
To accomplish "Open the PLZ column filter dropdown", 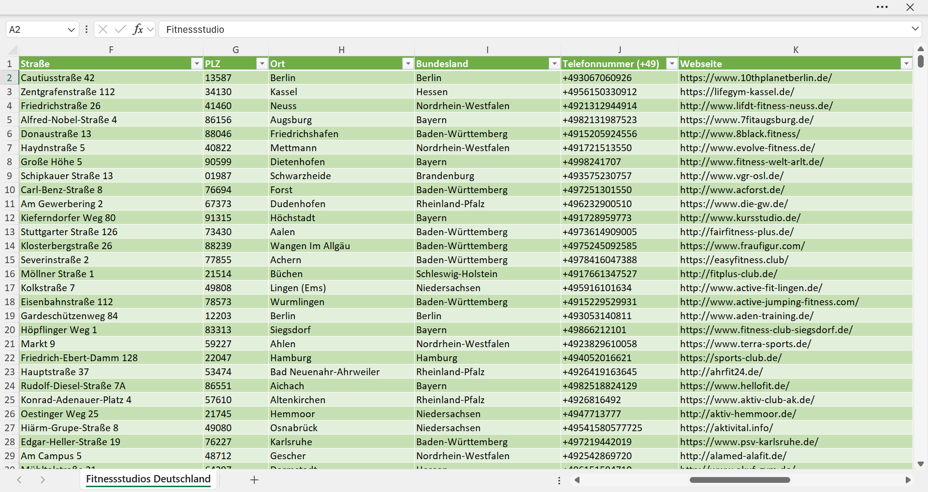I will point(261,64).
